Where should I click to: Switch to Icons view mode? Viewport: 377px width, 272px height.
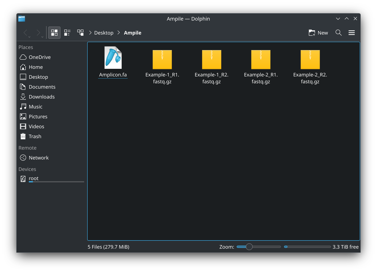click(54, 33)
